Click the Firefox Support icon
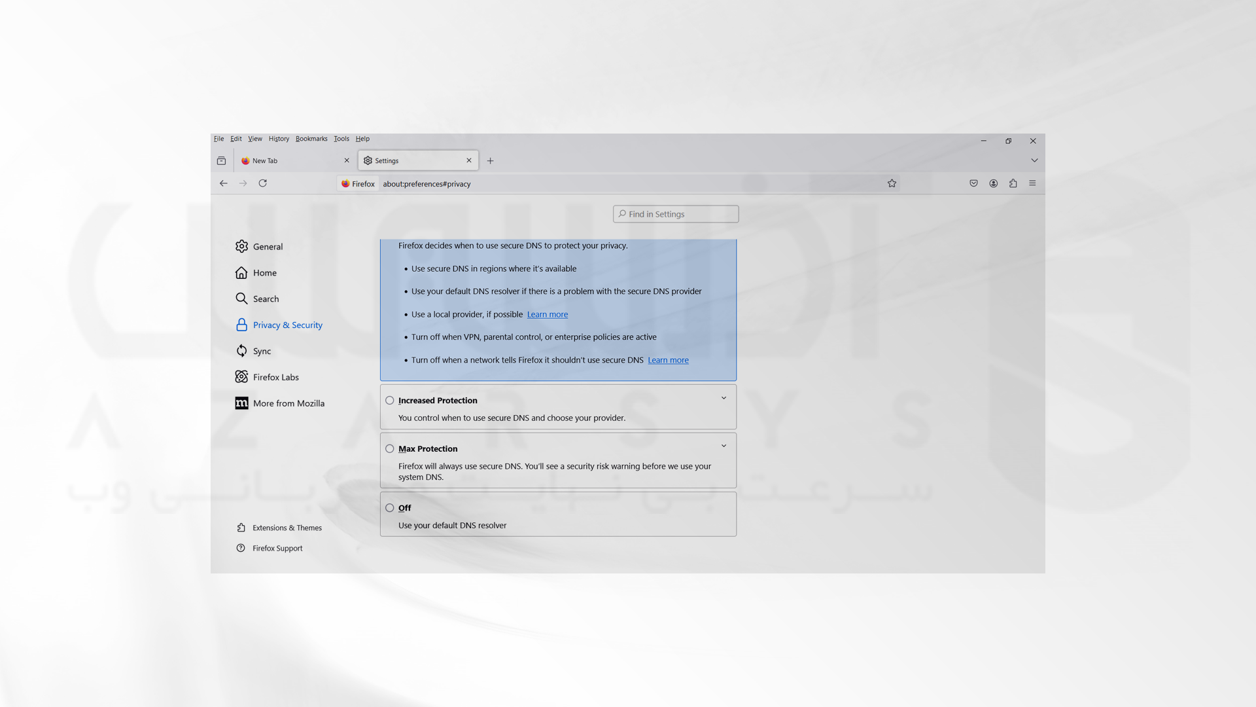This screenshot has width=1256, height=707. point(241,547)
